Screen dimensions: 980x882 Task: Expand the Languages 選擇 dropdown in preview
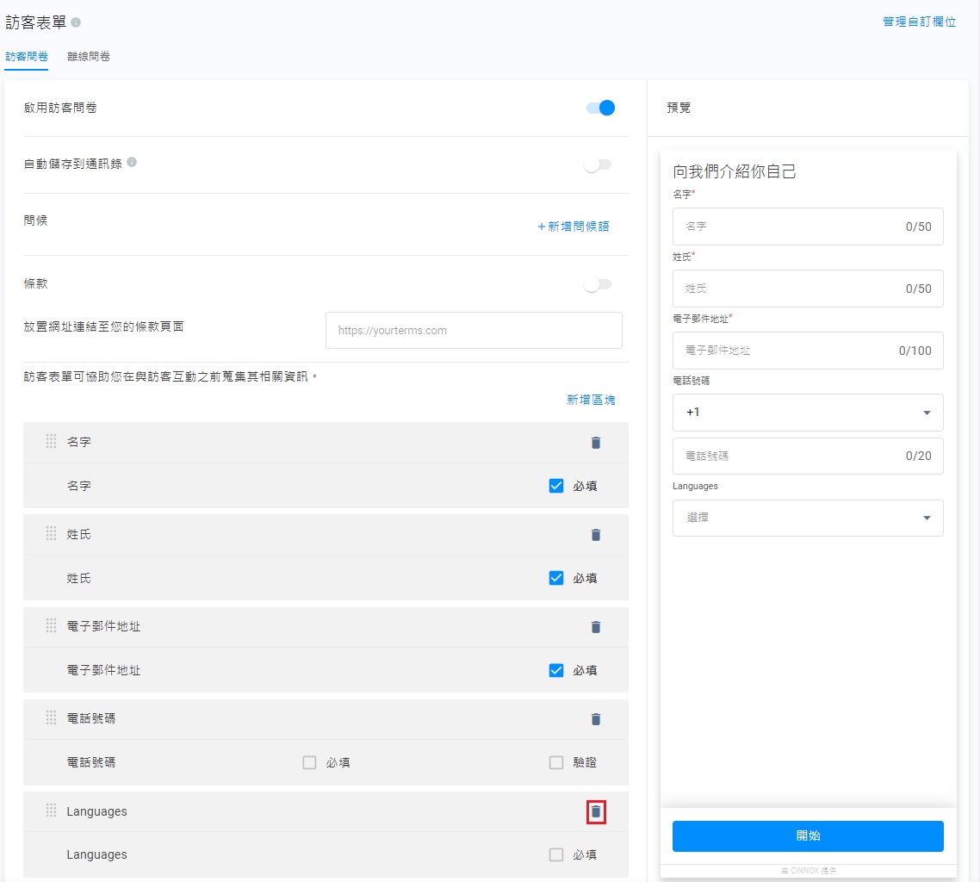click(807, 518)
